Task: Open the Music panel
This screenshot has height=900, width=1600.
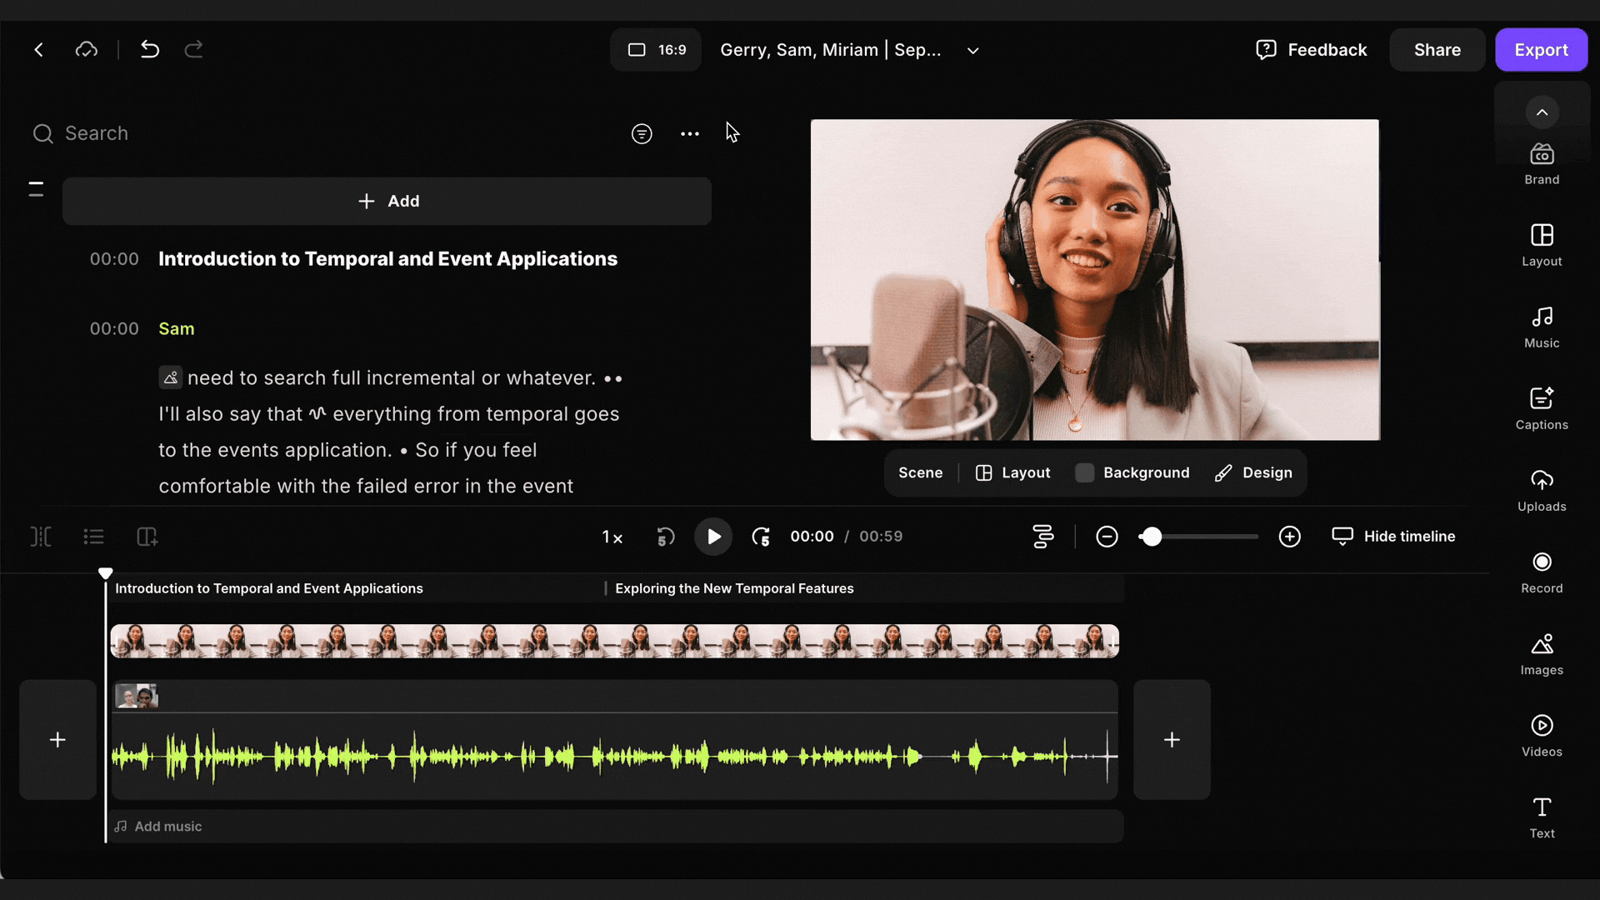Action: tap(1541, 327)
